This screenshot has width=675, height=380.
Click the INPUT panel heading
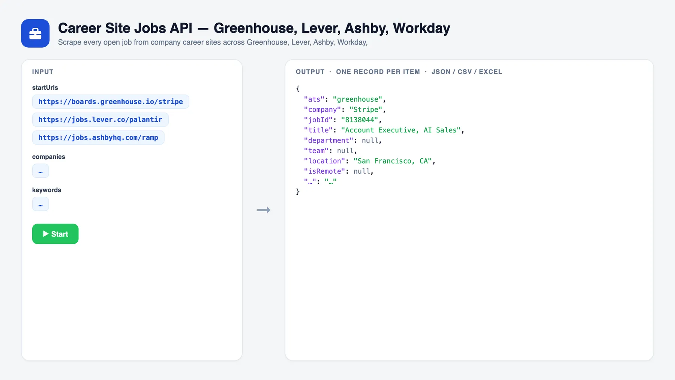[43, 72]
